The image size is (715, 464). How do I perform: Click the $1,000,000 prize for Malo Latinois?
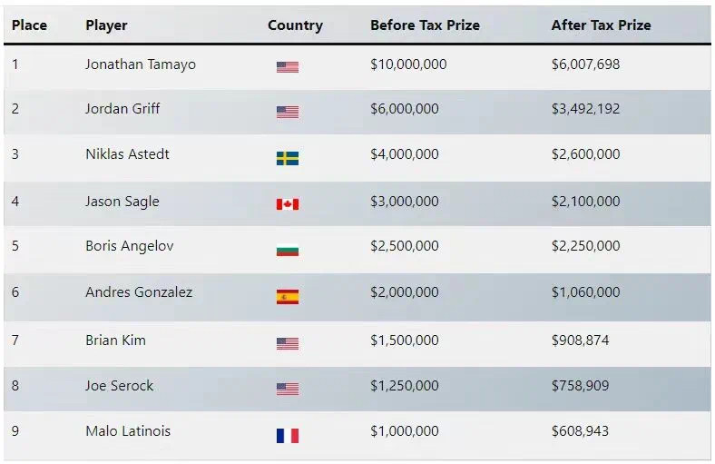click(404, 431)
